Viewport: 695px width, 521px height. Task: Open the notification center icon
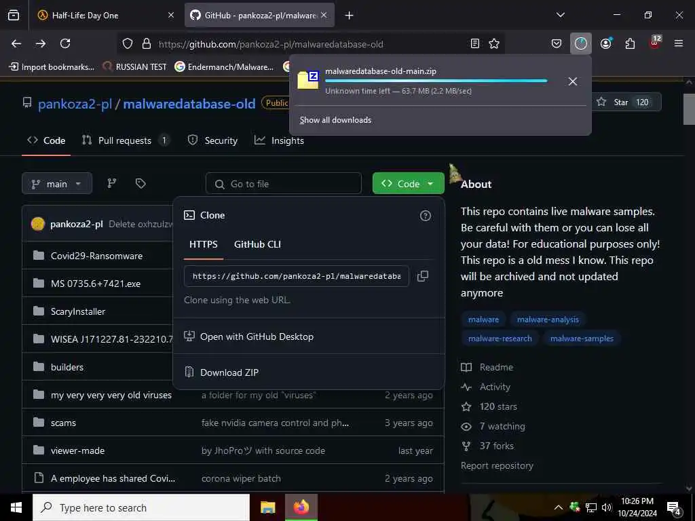click(674, 508)
